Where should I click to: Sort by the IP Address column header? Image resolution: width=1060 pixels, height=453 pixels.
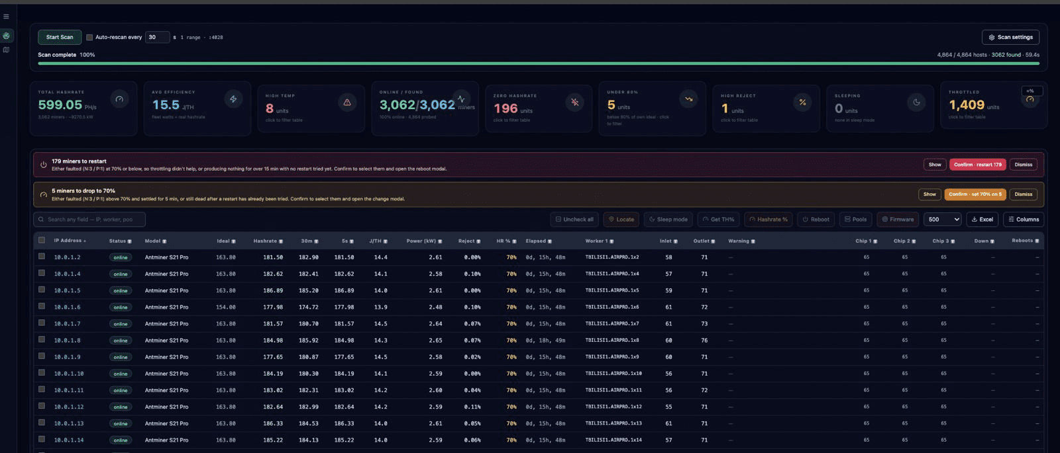[70, 241]
